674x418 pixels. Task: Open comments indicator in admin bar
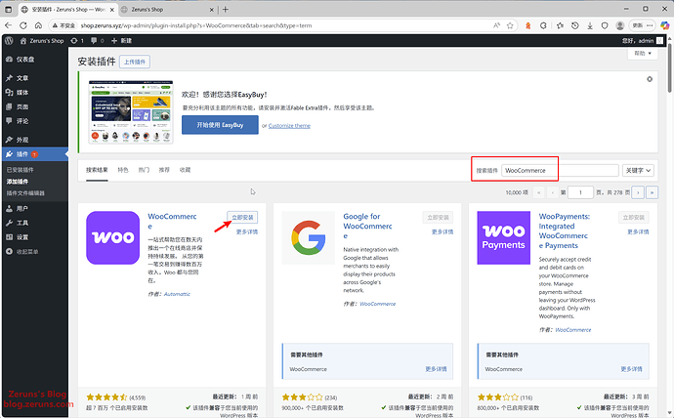point(97,41)
